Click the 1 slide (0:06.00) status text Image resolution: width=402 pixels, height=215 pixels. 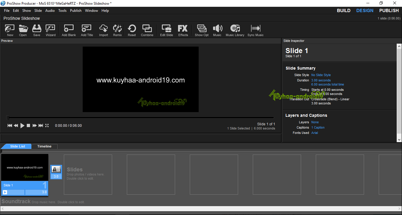[389, 18]
